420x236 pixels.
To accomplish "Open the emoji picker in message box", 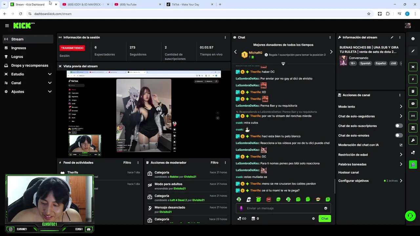I will pyautogui.click(x=325, y=208).
